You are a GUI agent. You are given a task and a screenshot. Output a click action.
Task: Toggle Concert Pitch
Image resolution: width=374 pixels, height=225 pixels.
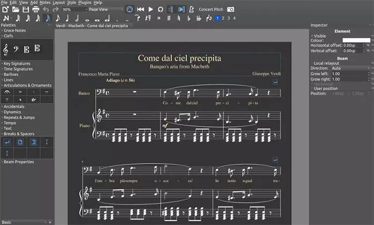click(211, 9)
